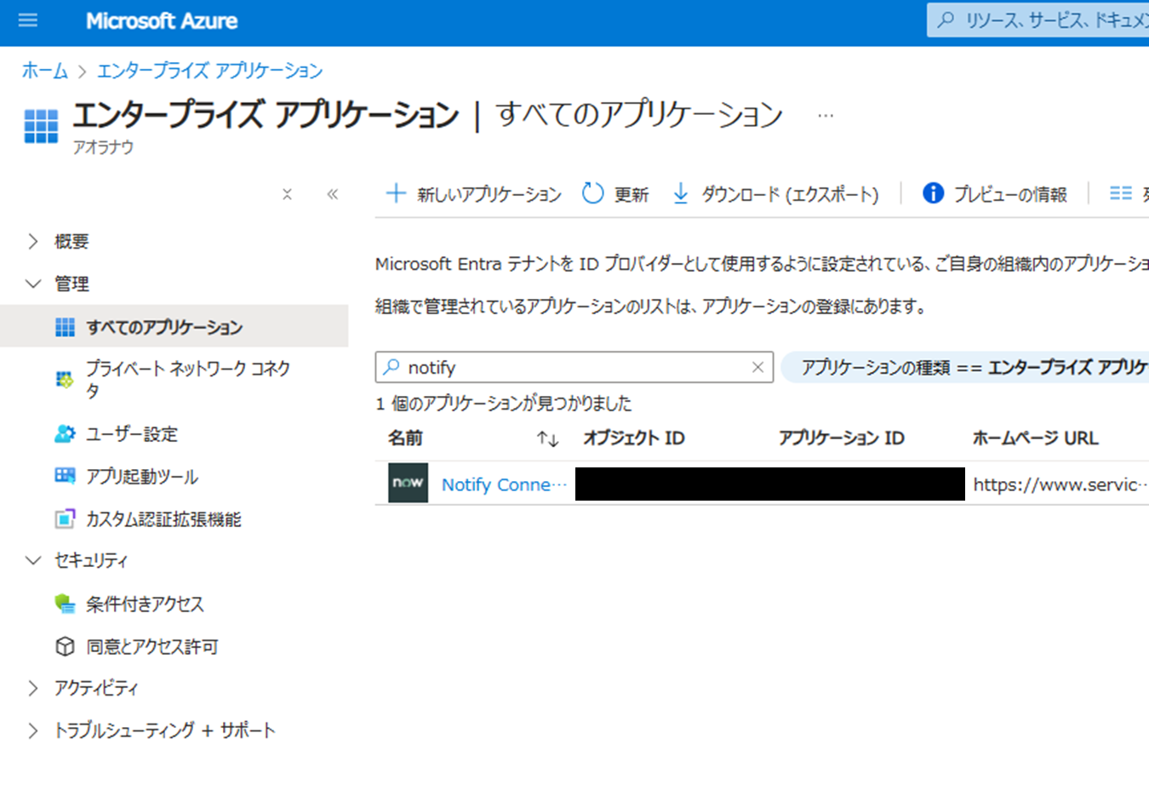Screen dimensions: 1149x802
Task: Click the 名前 column header
Action: [405, 438]
